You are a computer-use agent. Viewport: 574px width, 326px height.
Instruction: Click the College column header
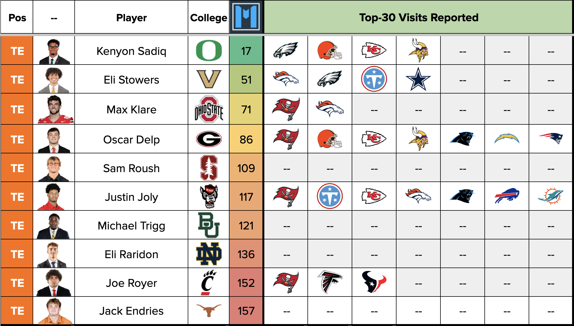tap(208, 18)
